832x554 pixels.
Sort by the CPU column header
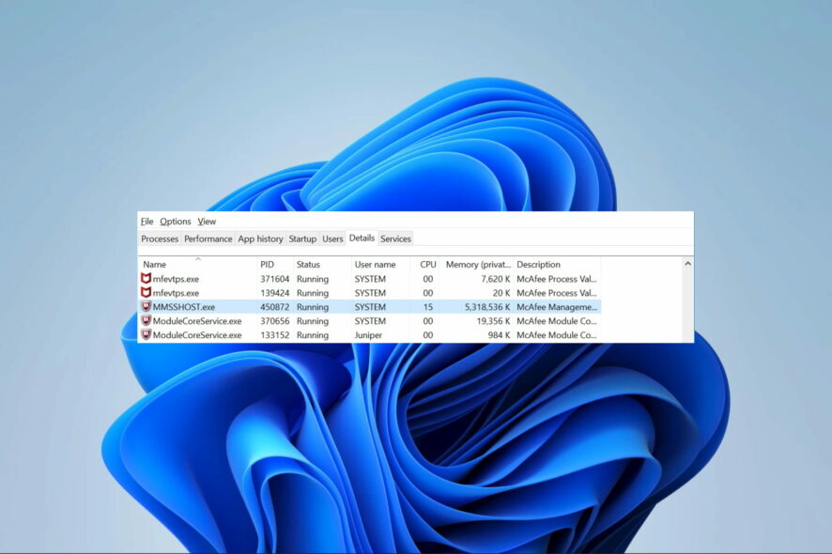(x=424, y=264)
